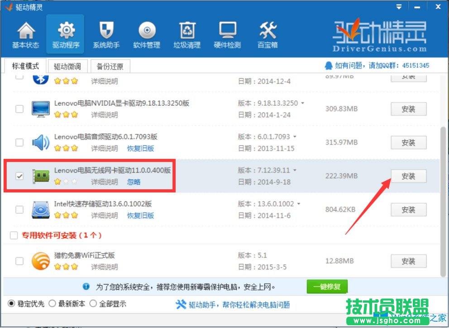Image resolution: width=449 pixels, height=328 pixels.
Task: Click the green 一键修复 button
Action: [x=327, y=286]
